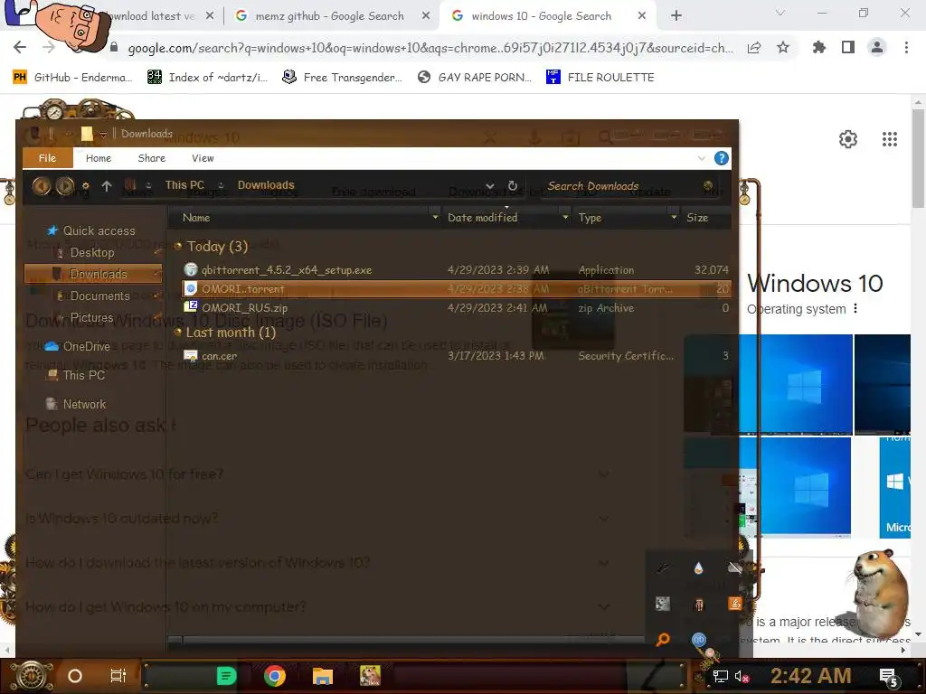Open the View ribbon tab
926x694 pixels.
click(x=203, y=158)
